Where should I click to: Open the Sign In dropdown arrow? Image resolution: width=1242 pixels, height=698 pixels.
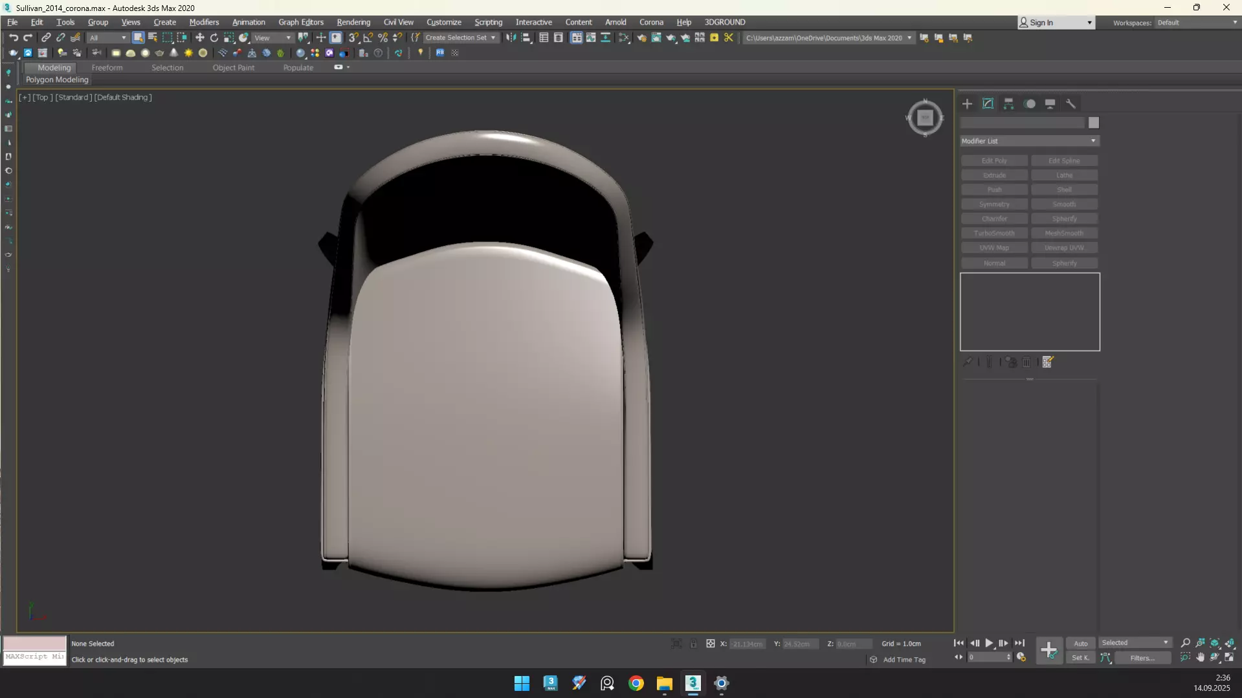[1089, 23]
